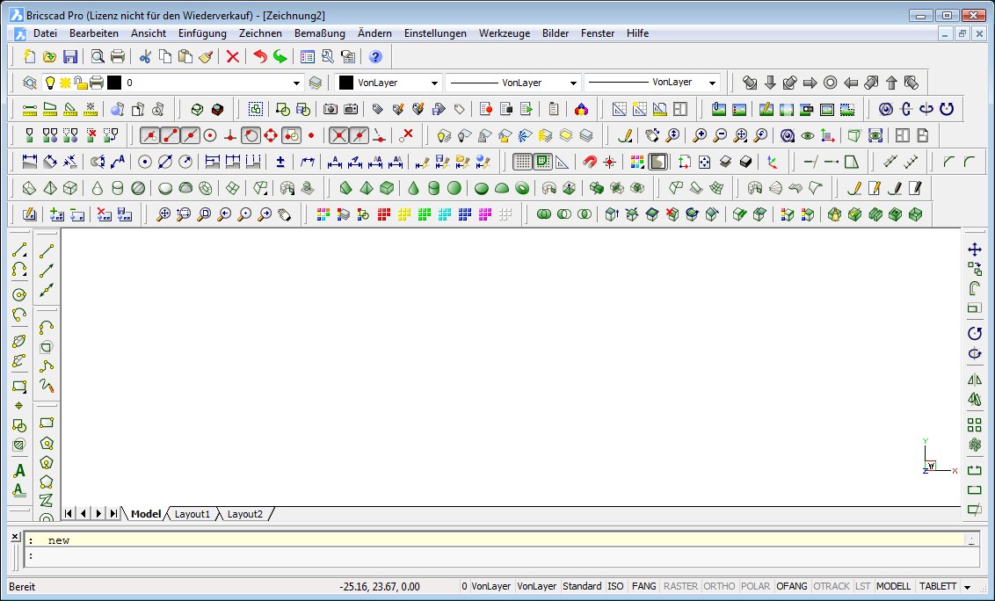Toggle layer lock padlock icon
The image size is (995, 601).
[x=81, y=83]
